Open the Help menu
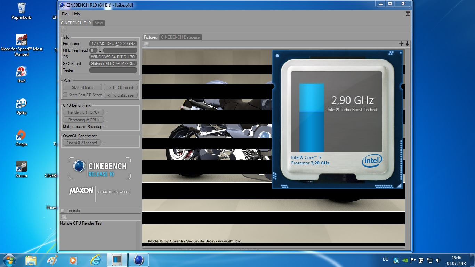Screen dimensions: 475x267 76,14
